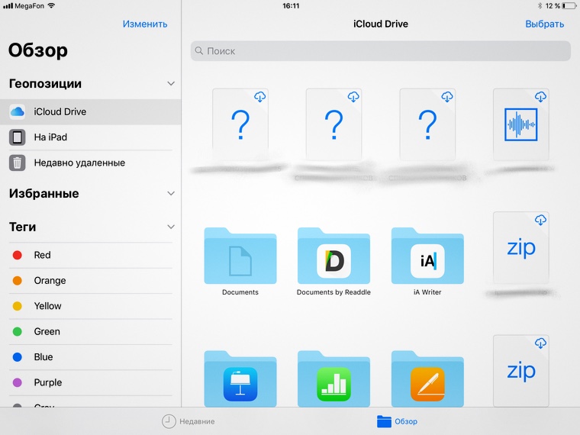Tap the Wi-Fi icon in status bar
Image resolution: width=580 pixels, height=435 pixels.
(51, 5)
